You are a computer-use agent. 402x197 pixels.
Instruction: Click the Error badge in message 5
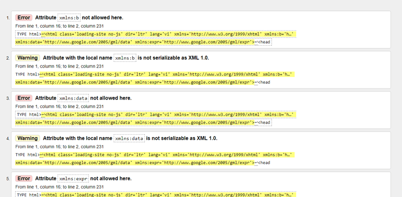coord(24,178)
